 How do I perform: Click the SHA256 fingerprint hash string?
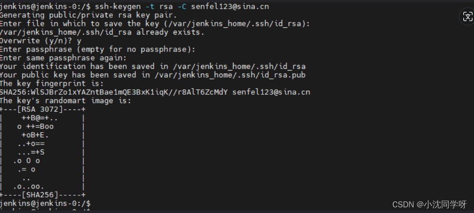click(114, 92)
